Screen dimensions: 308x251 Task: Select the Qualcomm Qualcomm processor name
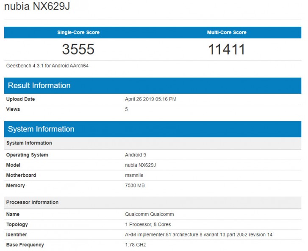tap(150, 215)
